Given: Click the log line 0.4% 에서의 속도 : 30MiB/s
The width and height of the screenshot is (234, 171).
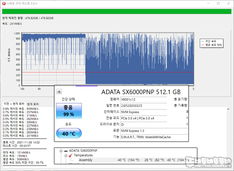Looking at the screenshot, I should point(20,122).
